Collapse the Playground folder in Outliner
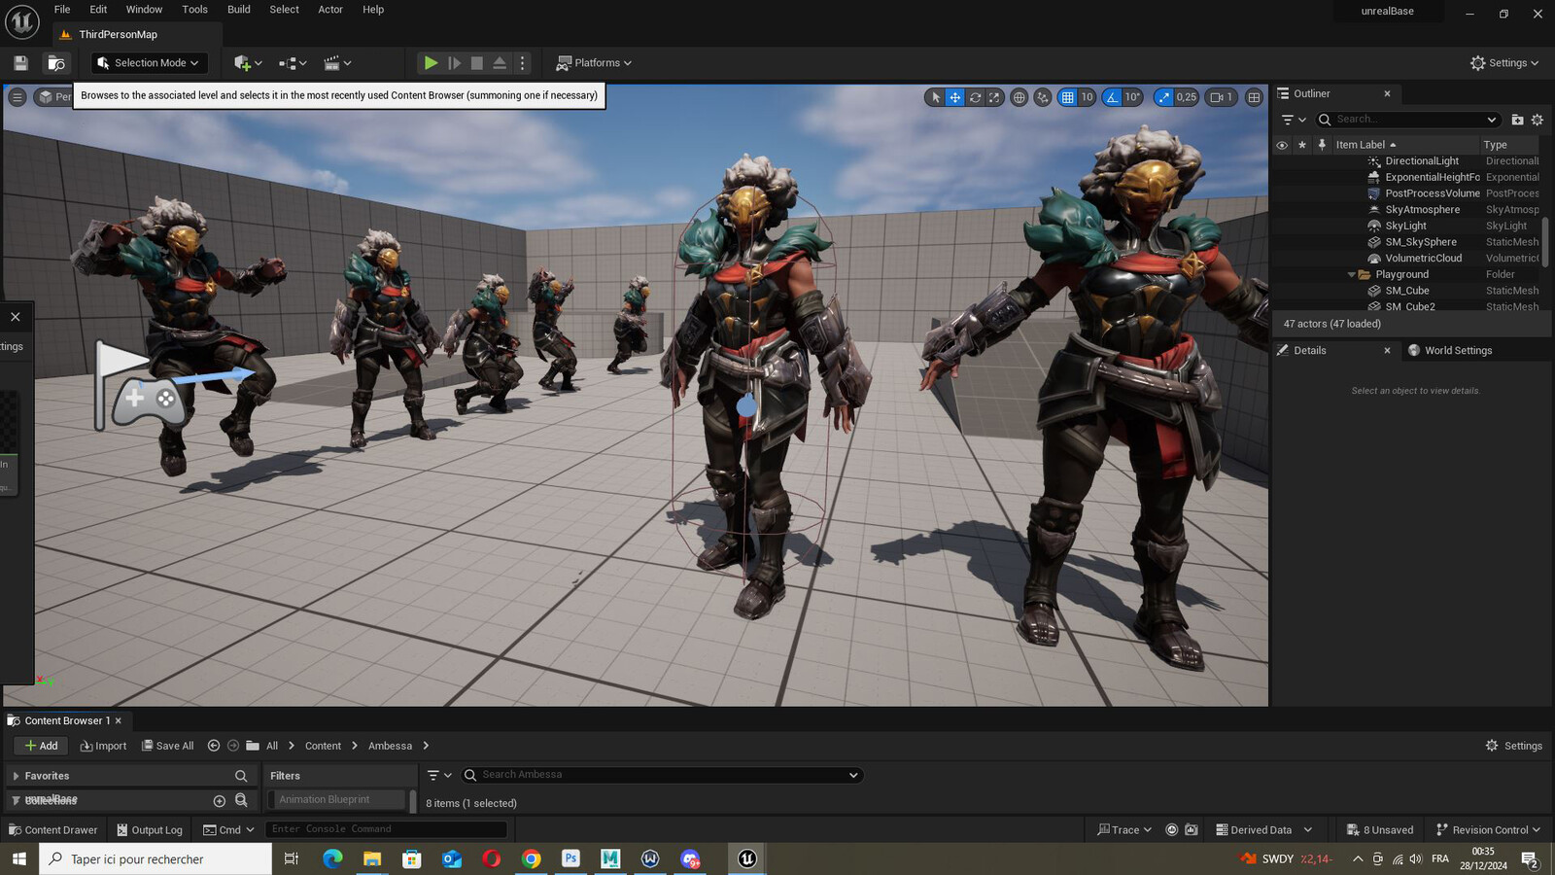Viewport: 1555px width, 875px height. point(1351,275)
